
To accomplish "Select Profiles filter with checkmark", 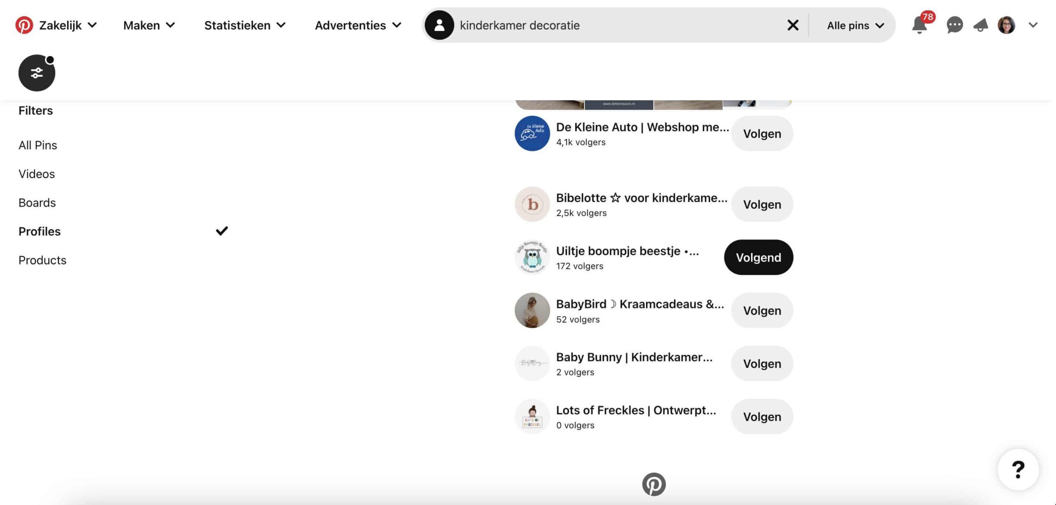I will [x=39, y=231].
